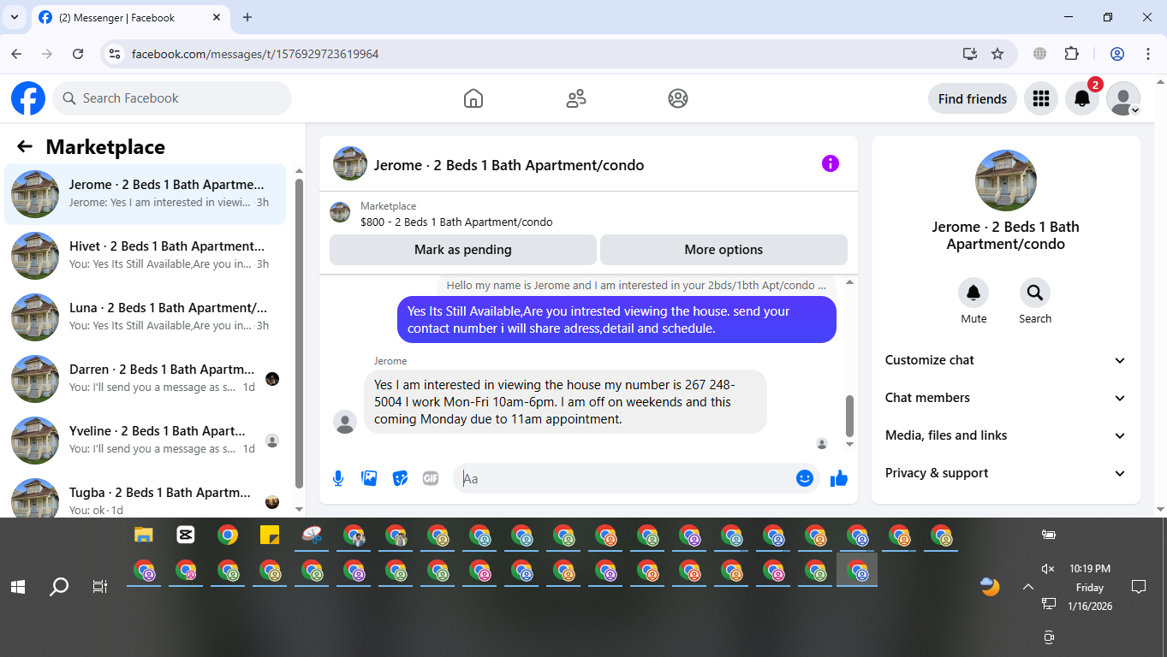
Task: Search in conversation icon
Action: click(x=1035, y=293)
